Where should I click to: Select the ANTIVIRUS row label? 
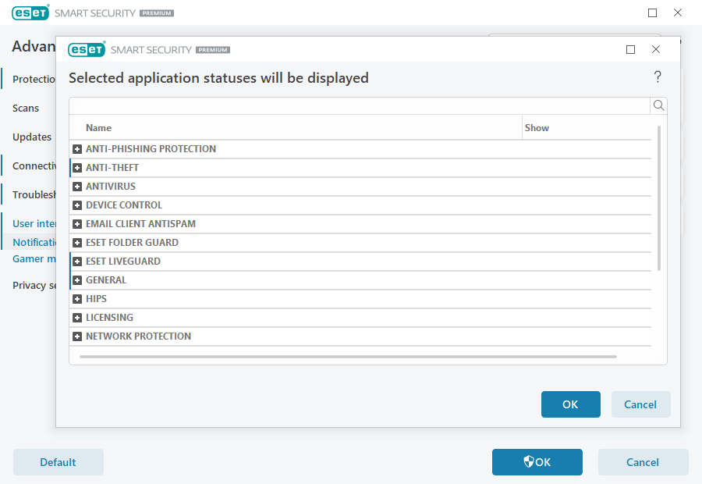(x=111, y=187)
